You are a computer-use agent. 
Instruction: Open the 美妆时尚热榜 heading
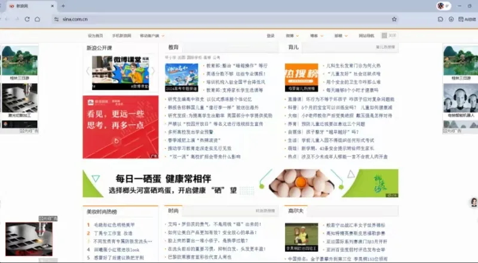coord(102,212)
